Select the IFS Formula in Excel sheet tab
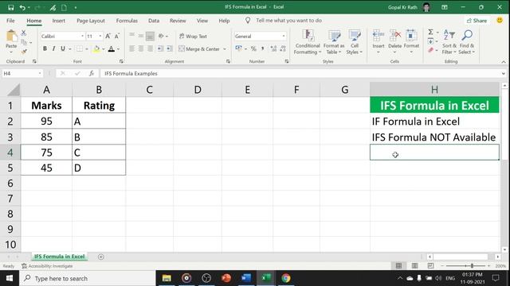The image size is (510, 286). coord(60,257)
